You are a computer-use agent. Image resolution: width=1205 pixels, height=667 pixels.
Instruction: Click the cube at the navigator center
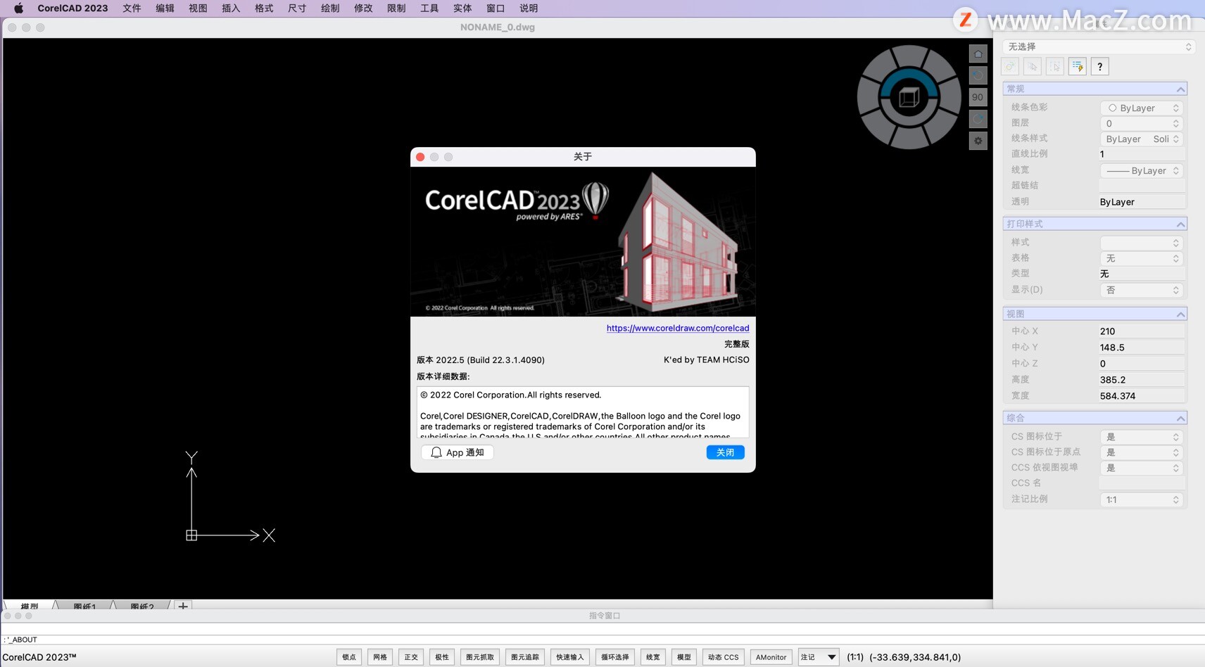tap(909, 97)
